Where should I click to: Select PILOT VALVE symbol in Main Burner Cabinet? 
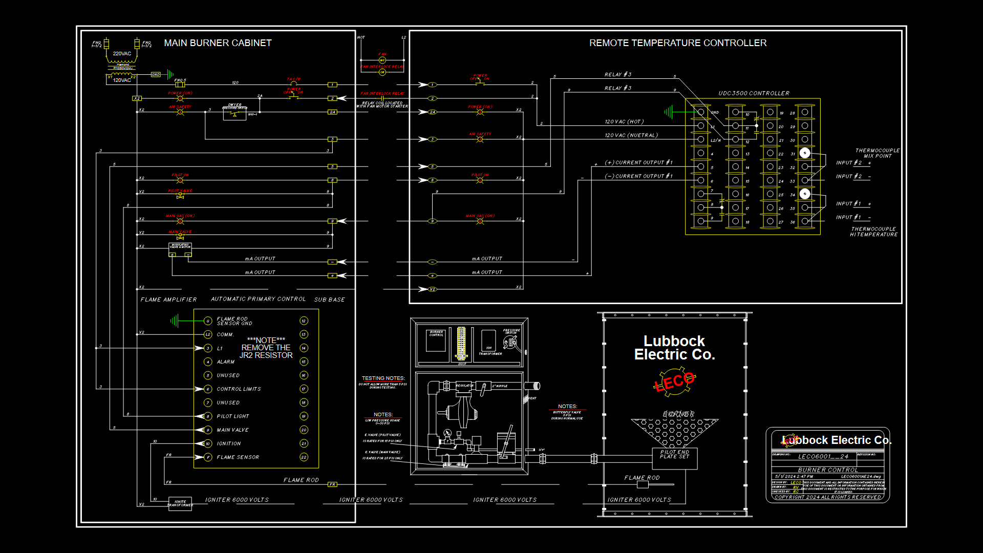pyautogui.click(x=180, y=196)
